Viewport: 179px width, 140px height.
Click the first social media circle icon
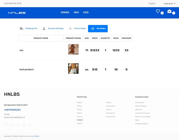tap(6, 125)
